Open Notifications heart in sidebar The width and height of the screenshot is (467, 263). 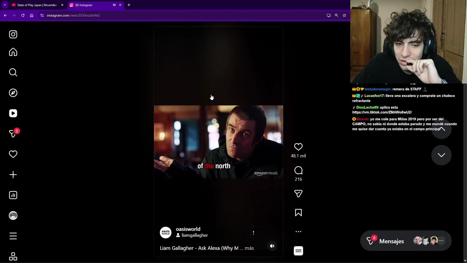[13, 154]
